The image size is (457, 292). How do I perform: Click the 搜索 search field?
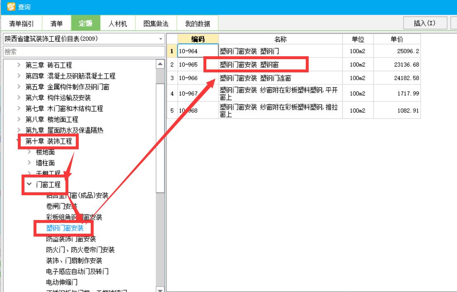[x=84, y=52]
